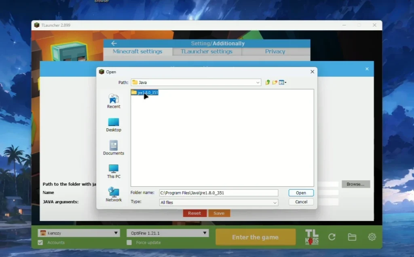This screenshot has height=257, width=414.
Task: Go to Documents shortcut in sidebar
Action: pos(114,148)
